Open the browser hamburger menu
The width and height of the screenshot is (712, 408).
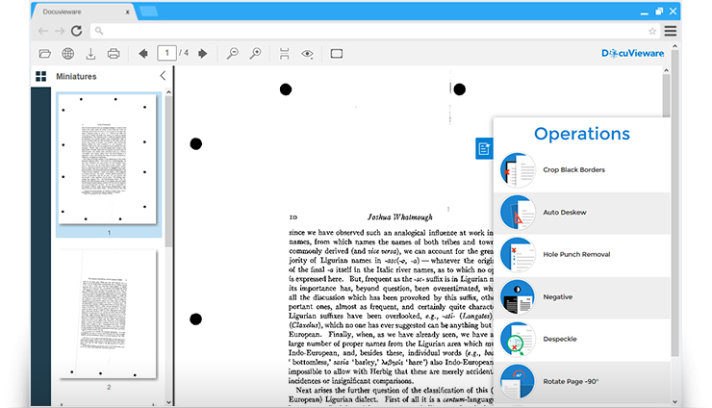pyautogui.click(x=670, y=31)
